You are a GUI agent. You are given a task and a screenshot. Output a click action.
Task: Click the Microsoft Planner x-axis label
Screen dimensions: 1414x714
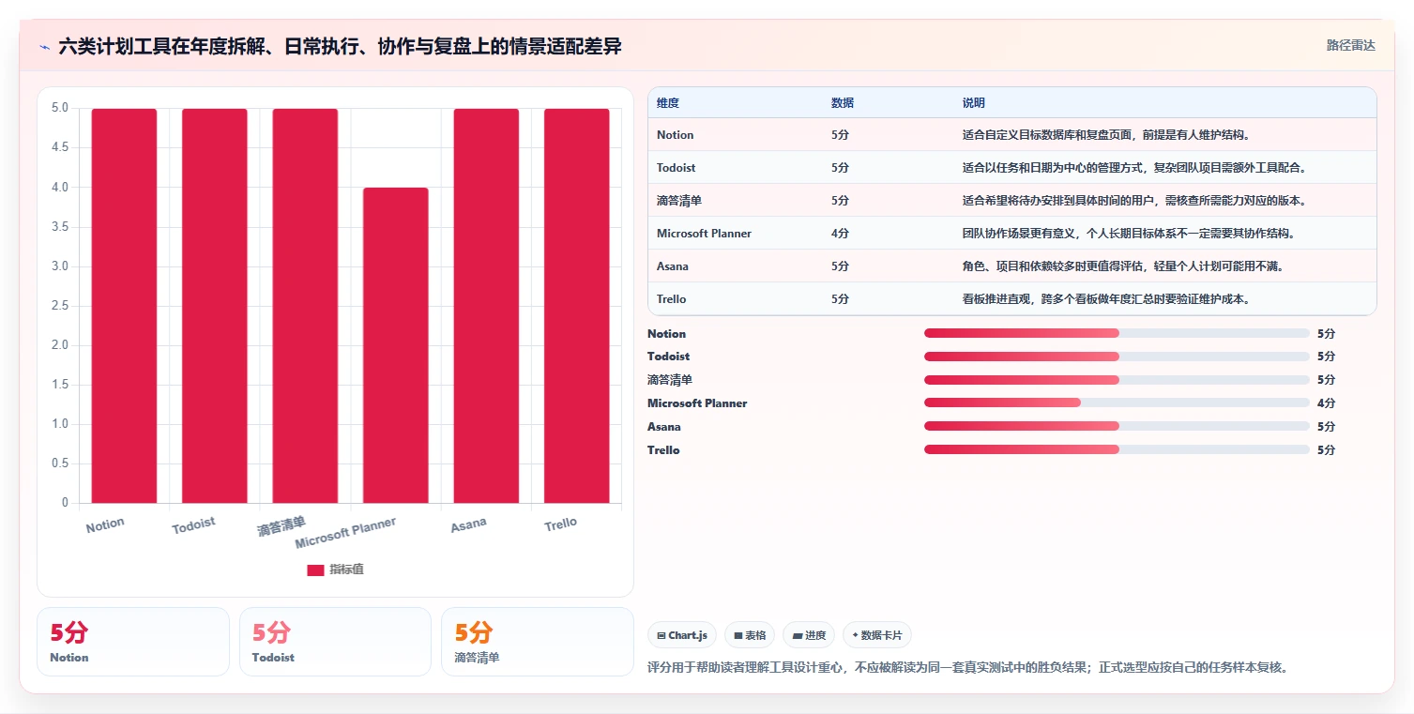[x=346, y=533]
